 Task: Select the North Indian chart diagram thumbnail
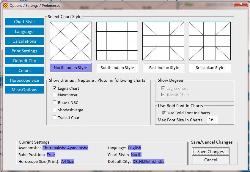point(71,41)
